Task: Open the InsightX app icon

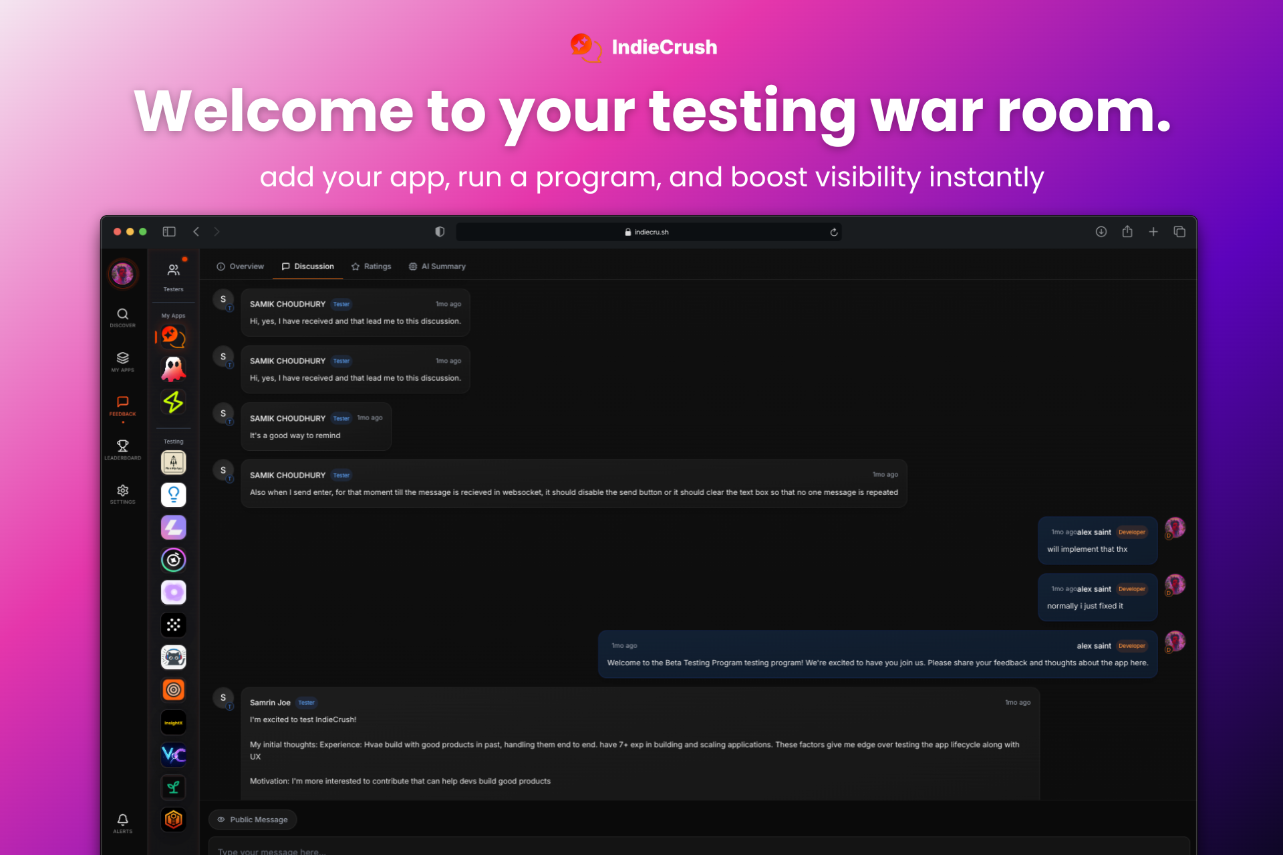Action: [x=173, y=723]
